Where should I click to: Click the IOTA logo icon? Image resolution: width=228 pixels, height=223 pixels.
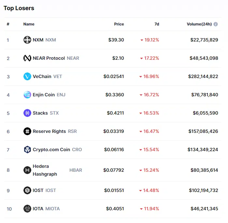pyautogui.click(x=27, y=209)
